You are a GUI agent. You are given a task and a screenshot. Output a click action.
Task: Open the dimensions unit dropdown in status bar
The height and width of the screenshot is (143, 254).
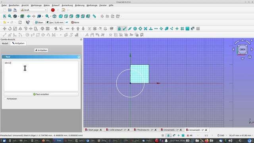(241, 135)
